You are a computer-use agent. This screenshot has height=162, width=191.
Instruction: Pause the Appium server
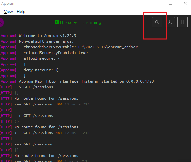pyautogui.click(x=182, y=22)
